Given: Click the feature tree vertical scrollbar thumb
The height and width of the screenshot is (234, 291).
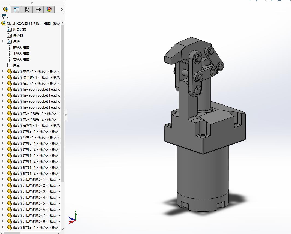Looking at the screenshot, I should click(x=62, y=103).
